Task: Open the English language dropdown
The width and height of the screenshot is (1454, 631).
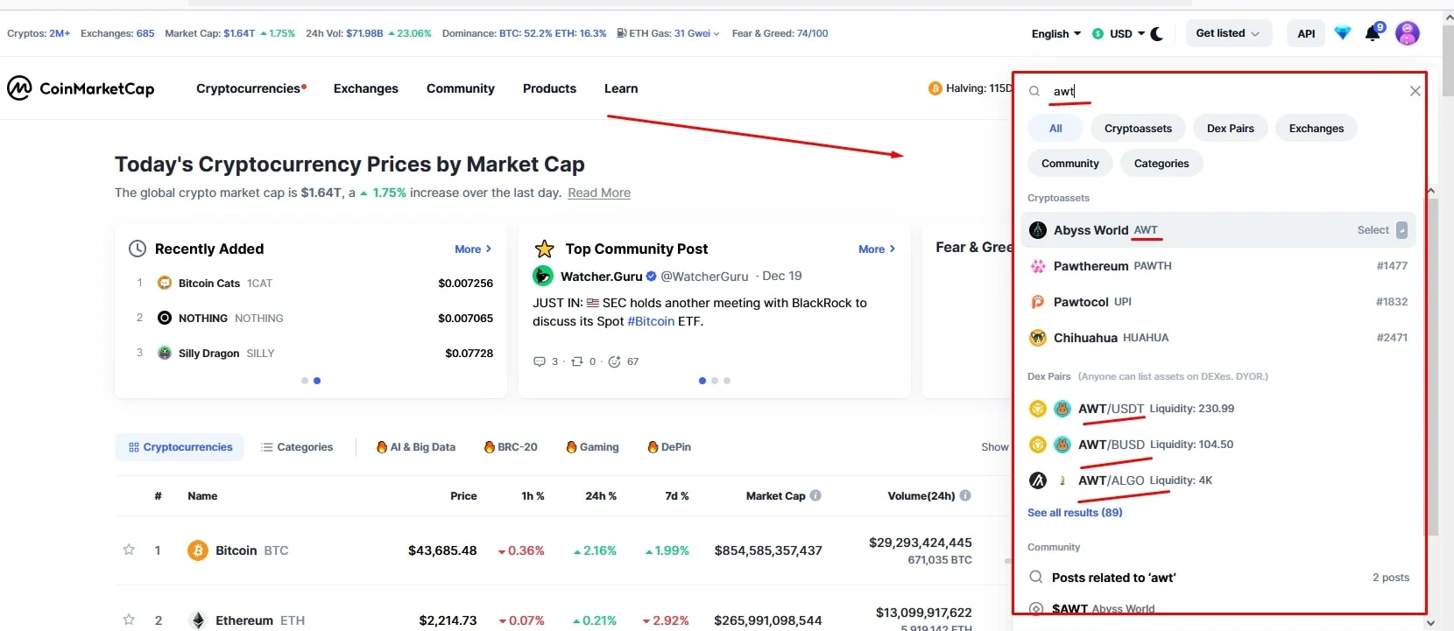Action: coord(1056,34)
